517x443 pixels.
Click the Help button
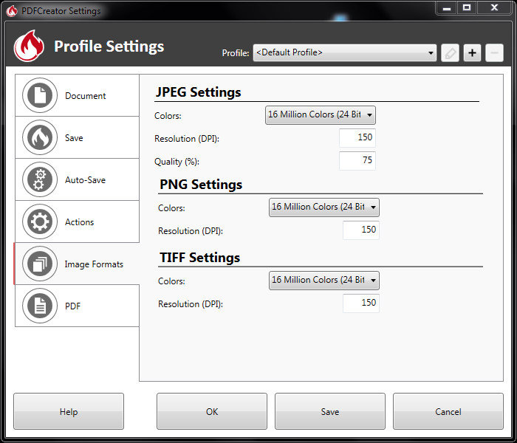69,411
